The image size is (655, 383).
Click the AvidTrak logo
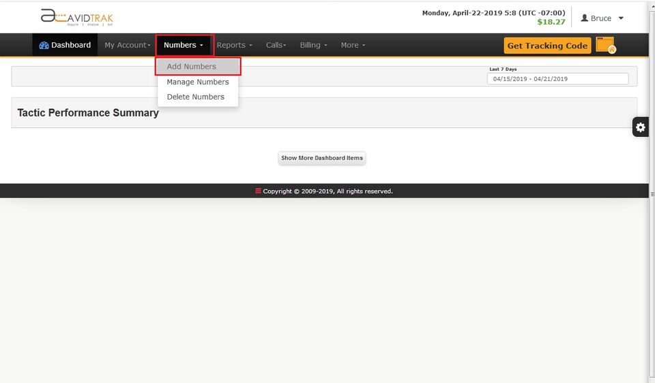coord(77,18)
